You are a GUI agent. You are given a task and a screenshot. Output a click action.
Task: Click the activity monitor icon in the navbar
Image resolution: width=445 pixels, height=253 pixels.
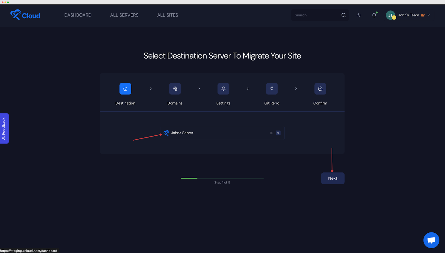pos(359,15)
